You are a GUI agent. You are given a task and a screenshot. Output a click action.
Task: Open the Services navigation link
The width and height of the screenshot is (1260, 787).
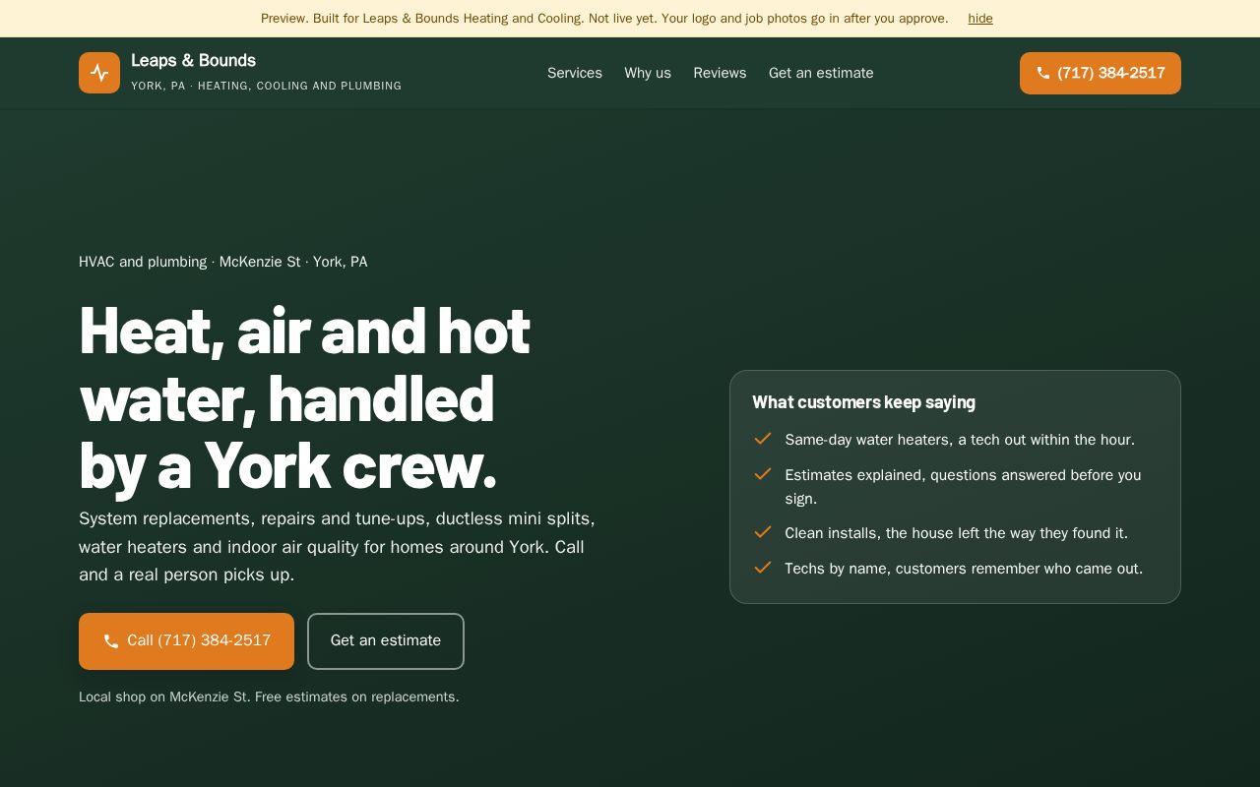click(x=575, y=73)
